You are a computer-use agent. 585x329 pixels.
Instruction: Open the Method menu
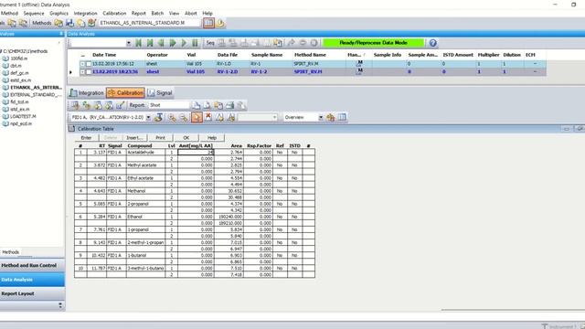click(x=9, y=13)
